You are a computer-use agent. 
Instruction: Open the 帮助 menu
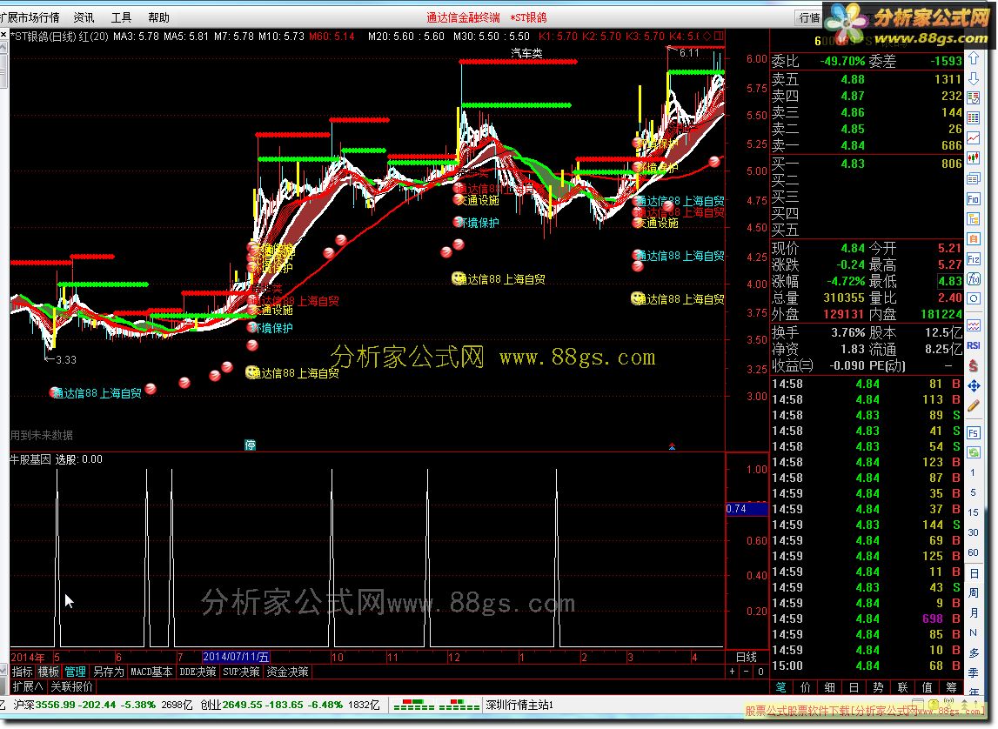point(158,17)
